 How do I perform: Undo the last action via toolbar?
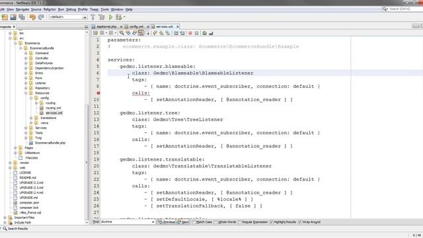click(x=32, y=17)
